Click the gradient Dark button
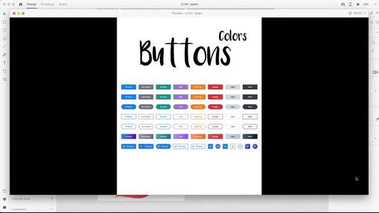379x213 pixels. click(250, 137)
